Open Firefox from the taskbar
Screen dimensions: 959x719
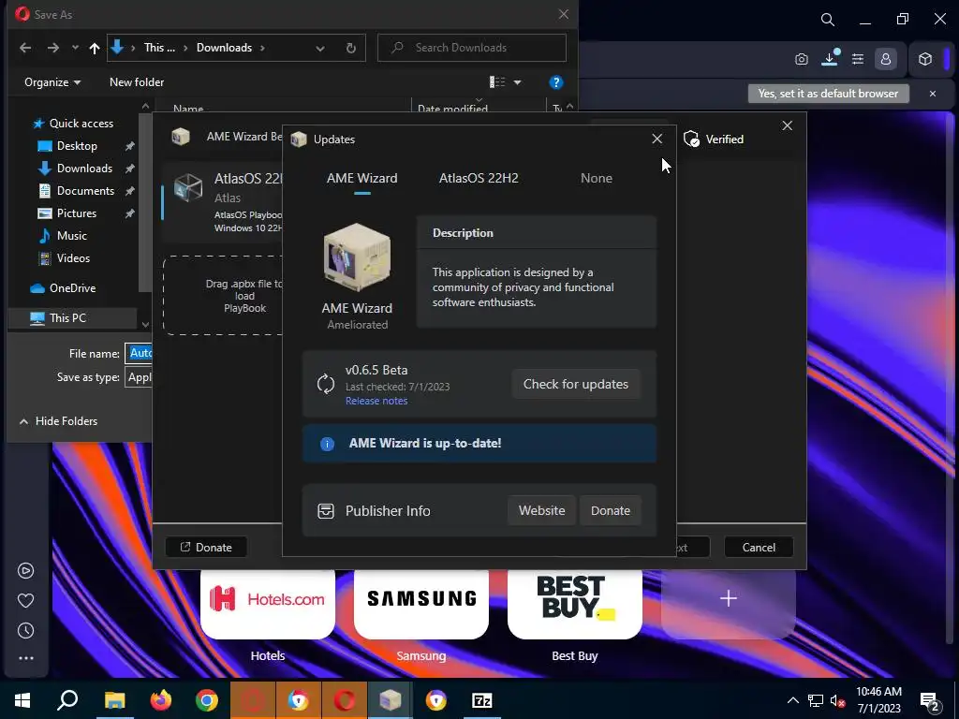coord(161,700)
